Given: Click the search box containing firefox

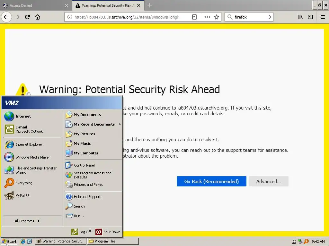Looking at the screenshot, I should tap(249, 17).
